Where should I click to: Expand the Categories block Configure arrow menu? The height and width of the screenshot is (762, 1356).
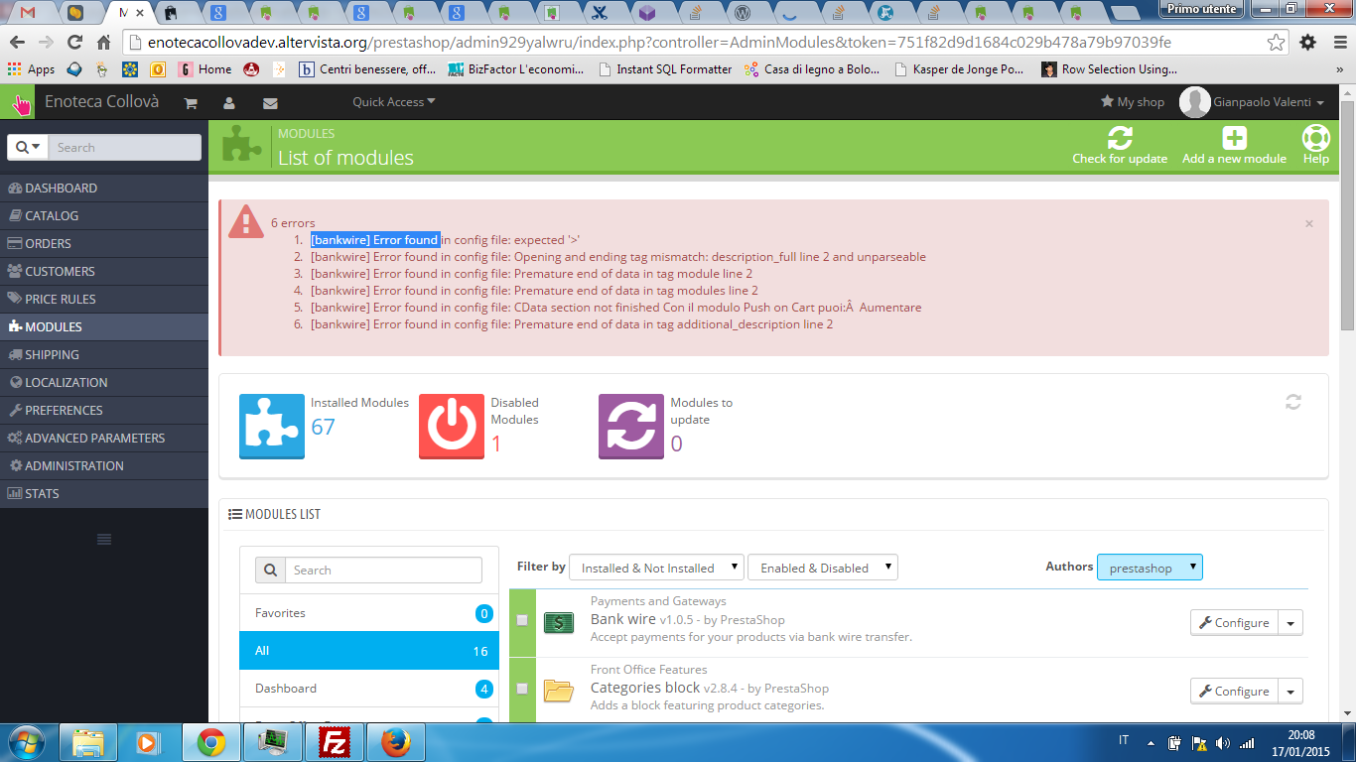(1290, 691)
